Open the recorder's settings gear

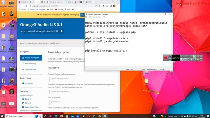point(201,59)
